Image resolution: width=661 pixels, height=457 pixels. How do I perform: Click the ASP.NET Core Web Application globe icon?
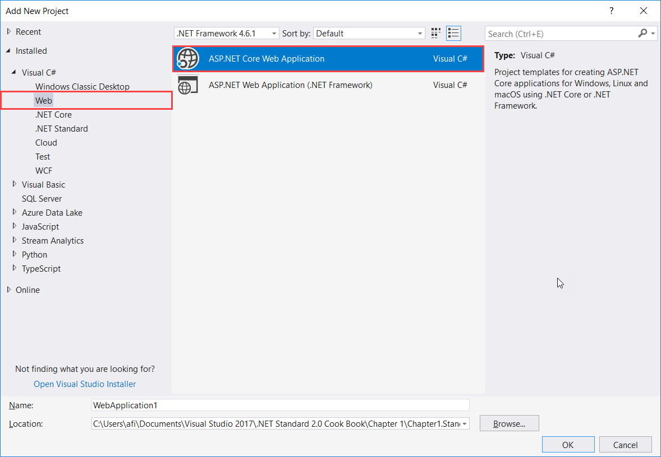coord(187,58)
